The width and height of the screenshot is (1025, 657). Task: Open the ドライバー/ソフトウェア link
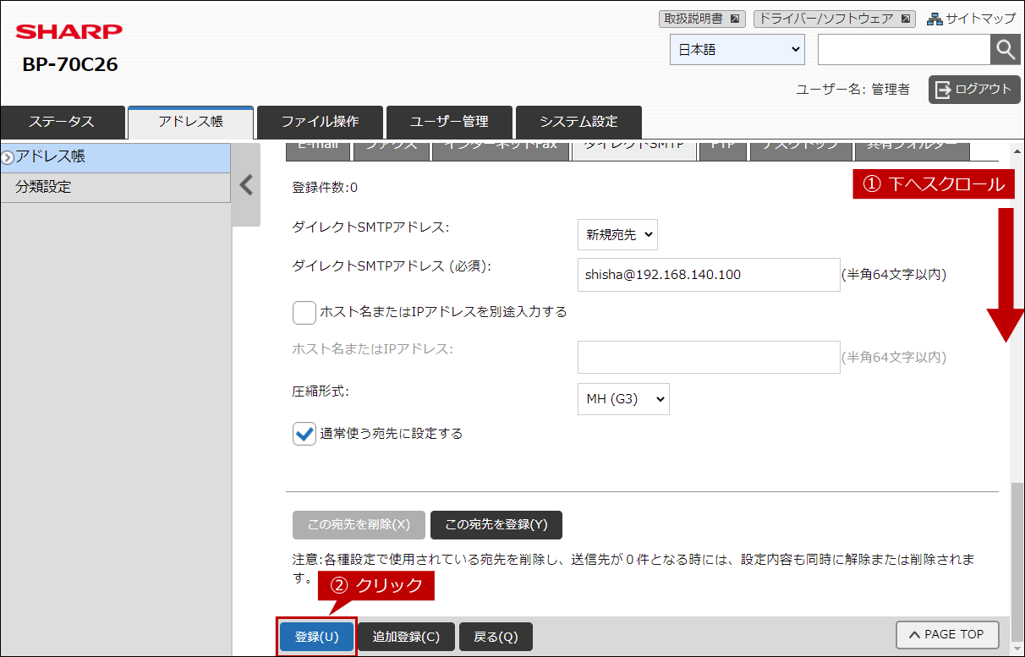[834, 18]
